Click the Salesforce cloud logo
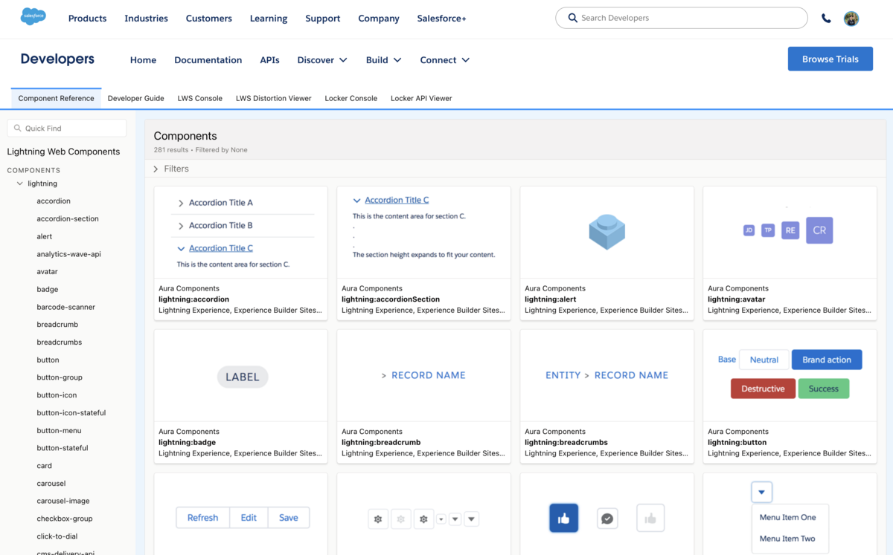The width and height of the screenshot is (893, 555). [x=33, y=16]
